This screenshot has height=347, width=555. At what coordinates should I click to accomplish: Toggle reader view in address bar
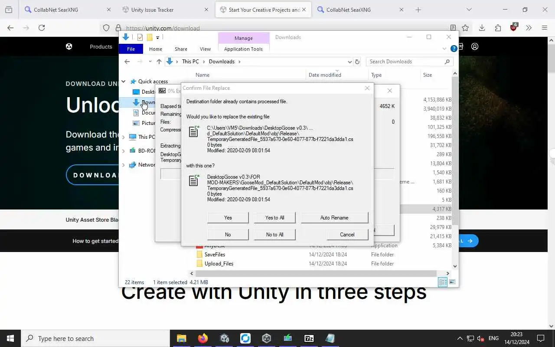pos(453,28)
